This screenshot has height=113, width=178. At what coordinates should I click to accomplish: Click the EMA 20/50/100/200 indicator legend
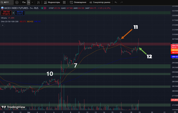(9, 21)
